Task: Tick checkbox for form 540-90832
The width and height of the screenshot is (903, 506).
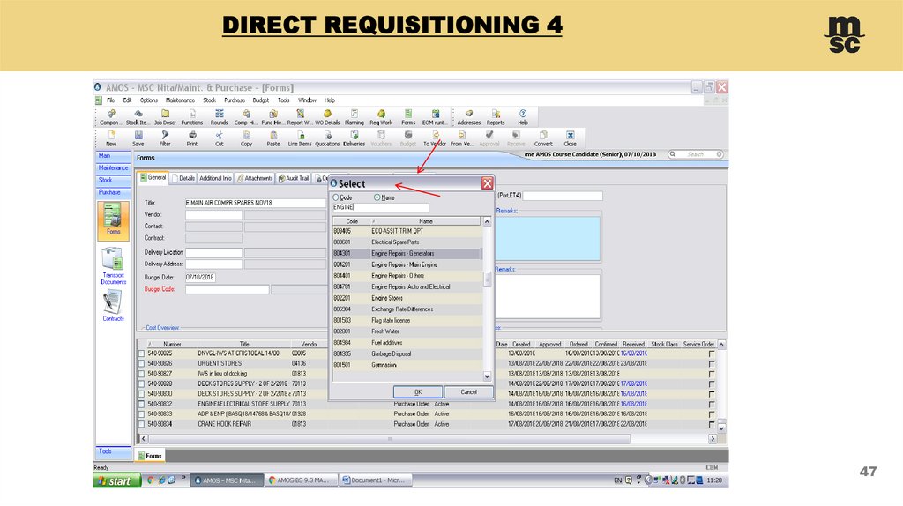Action: pyautogui.click(x=141, y=404)
